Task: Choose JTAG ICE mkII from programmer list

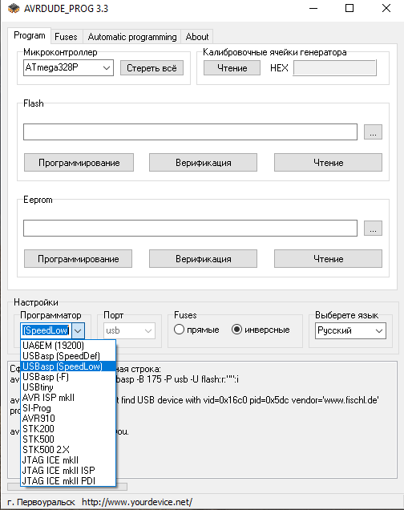Action: click(68, 460)
